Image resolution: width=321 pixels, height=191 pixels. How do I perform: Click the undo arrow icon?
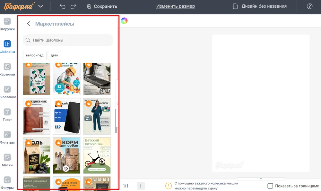[63, 6]
